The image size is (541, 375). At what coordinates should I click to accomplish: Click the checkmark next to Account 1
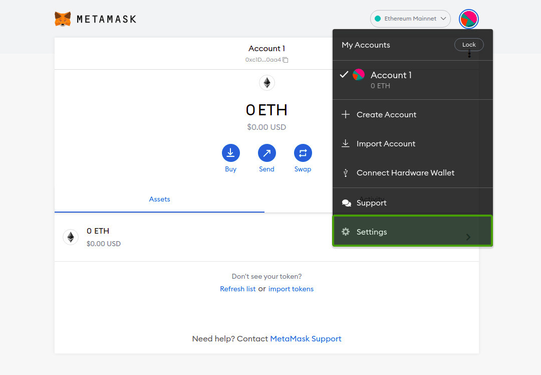(x=344, y=75)
